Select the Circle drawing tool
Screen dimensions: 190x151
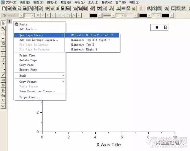click(3, 85)
